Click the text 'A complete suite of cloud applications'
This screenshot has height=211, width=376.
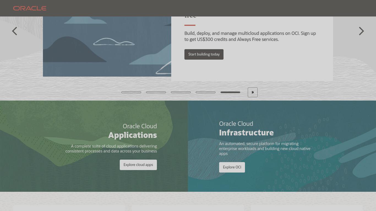[111, 149]
